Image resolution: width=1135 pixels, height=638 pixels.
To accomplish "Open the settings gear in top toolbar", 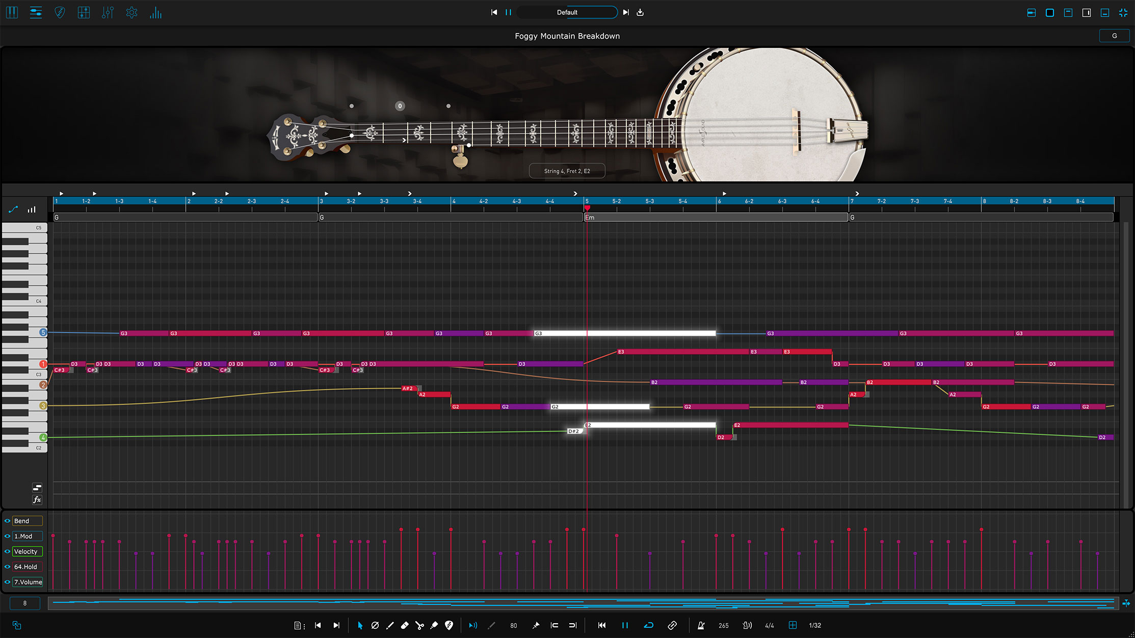I will (x=131, y=13).
